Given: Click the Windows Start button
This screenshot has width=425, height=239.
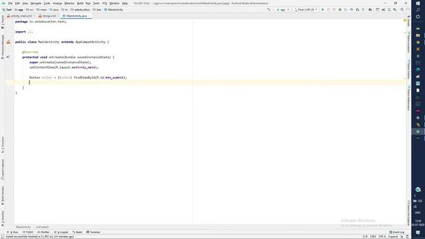Looking at the screenshot, I should pyautogui.click(x=418, y=3).
